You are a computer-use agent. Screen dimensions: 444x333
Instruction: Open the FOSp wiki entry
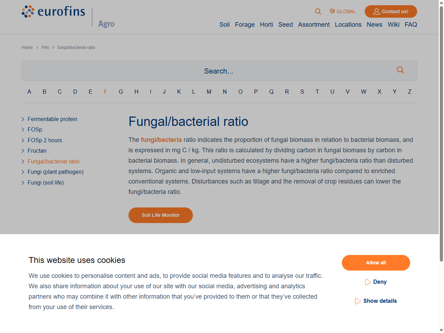pyautogui.click(x=35, y=130)
